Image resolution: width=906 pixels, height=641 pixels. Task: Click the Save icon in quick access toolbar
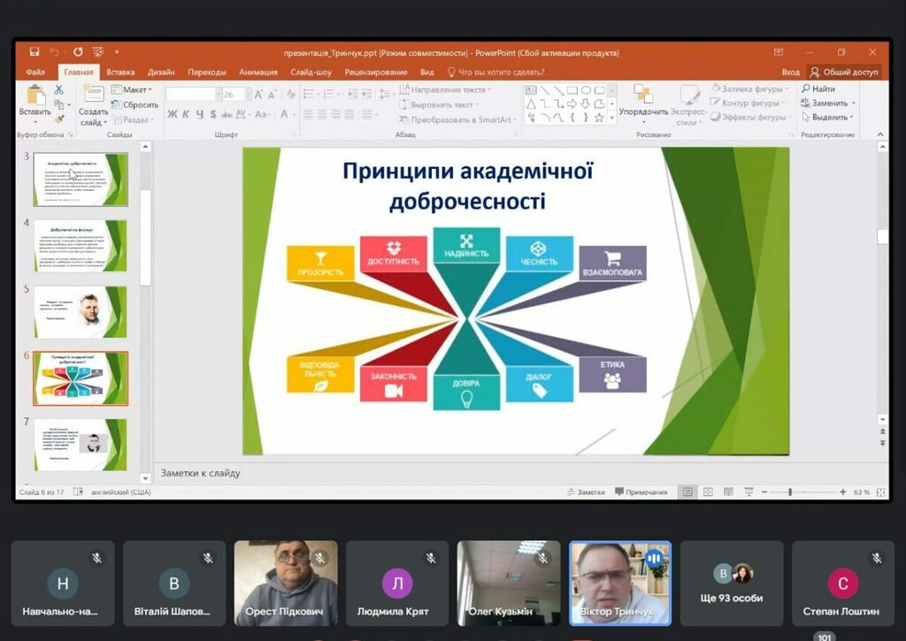35,52
